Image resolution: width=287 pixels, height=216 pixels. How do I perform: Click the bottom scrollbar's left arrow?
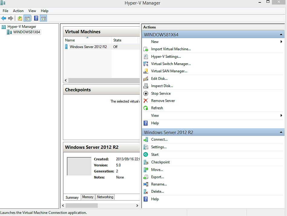[63, 206]
